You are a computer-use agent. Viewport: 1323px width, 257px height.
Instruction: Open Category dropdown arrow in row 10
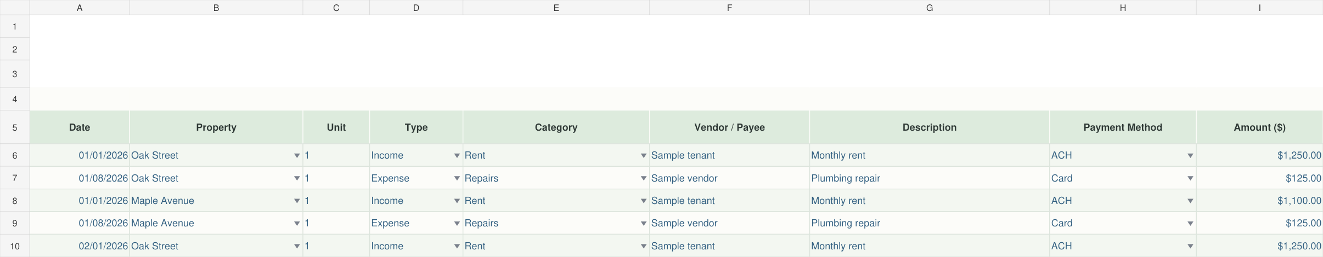coord(643,247)
